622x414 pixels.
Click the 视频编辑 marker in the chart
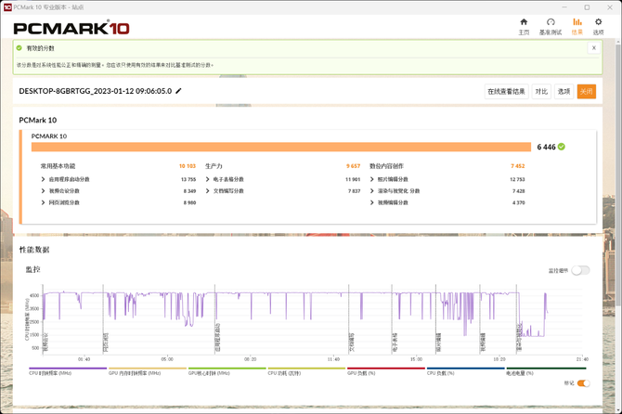coord(483,343)
